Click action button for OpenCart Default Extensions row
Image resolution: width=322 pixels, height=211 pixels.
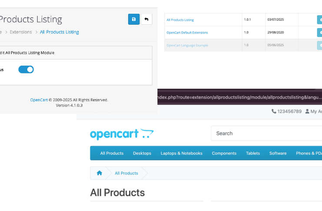(319, 33)
